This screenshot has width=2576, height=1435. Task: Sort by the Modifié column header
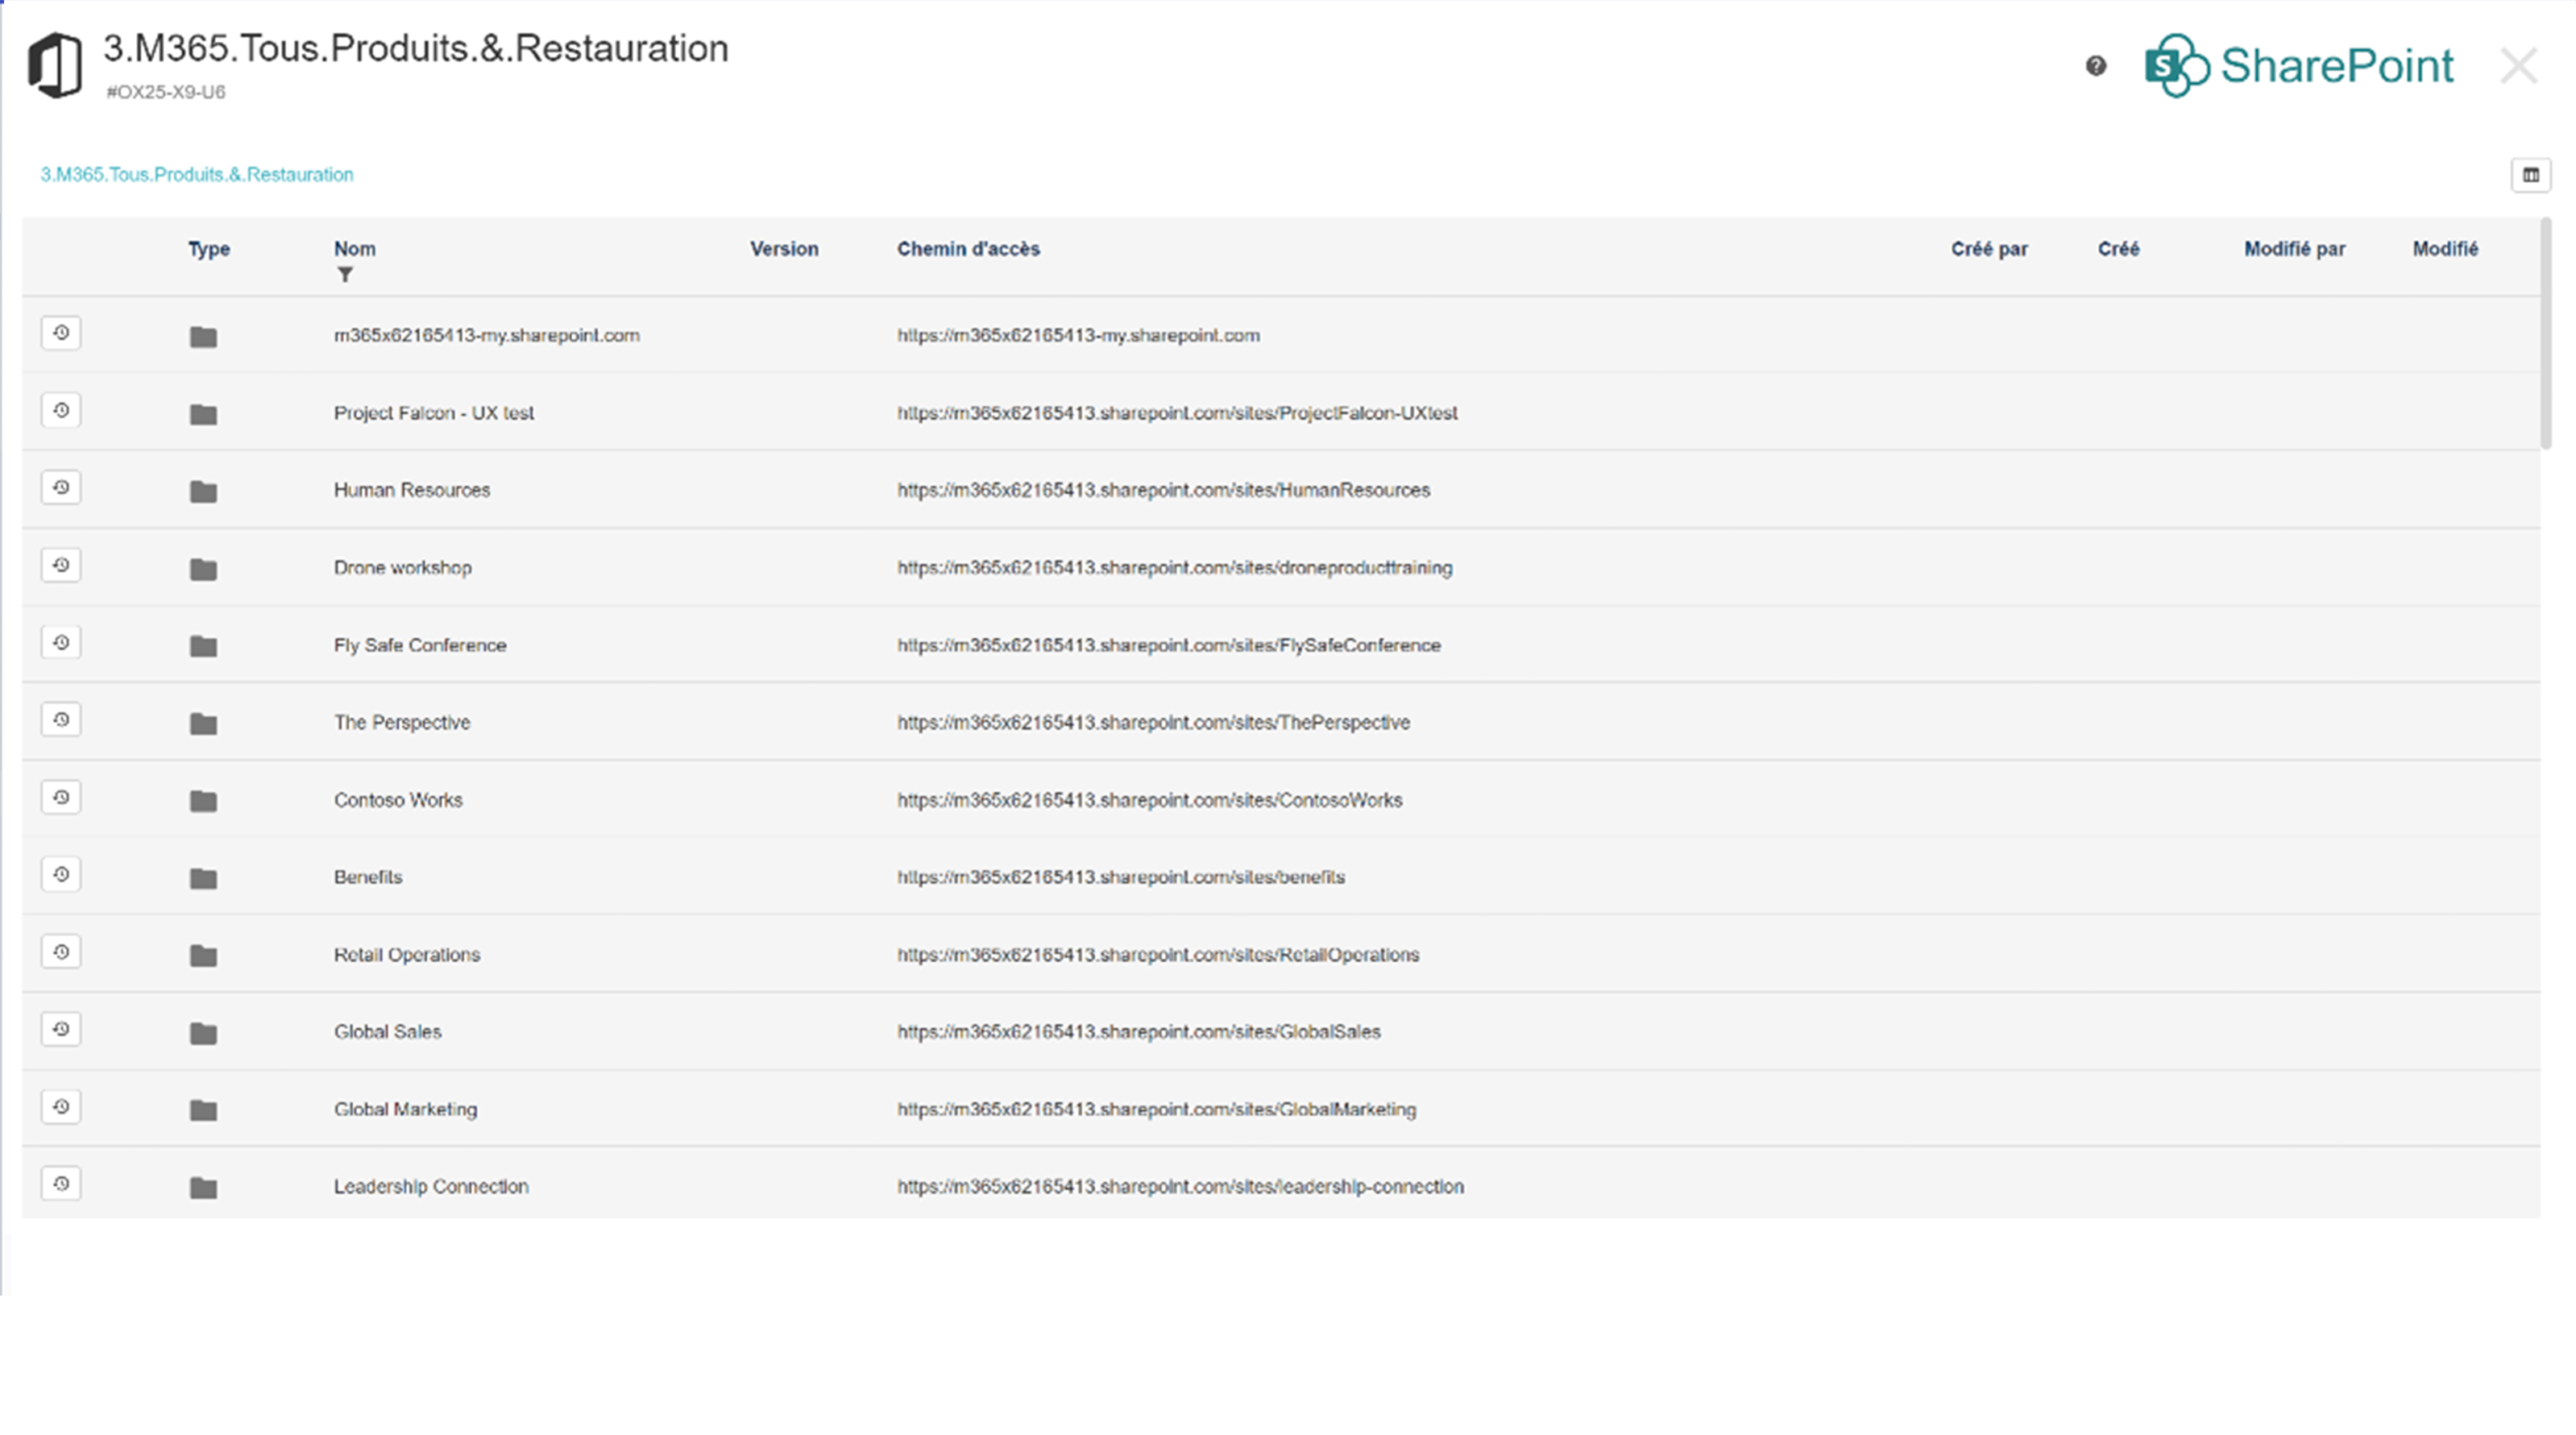click(x=2446, y=249)
